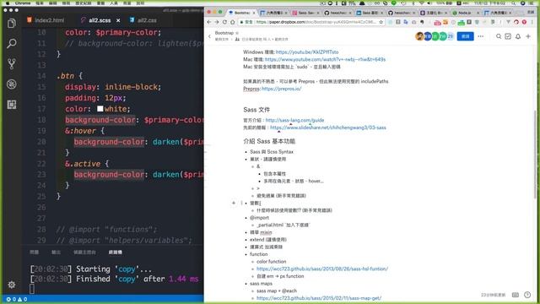This screenshot has width=540, height=304.
Task: Switch to the index2.html editor tab
Action: [x=46, y=20]
